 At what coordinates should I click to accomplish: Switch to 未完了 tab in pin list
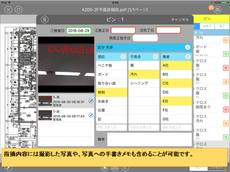coord(207,26)
